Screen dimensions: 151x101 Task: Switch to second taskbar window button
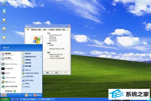coord(46,99)
